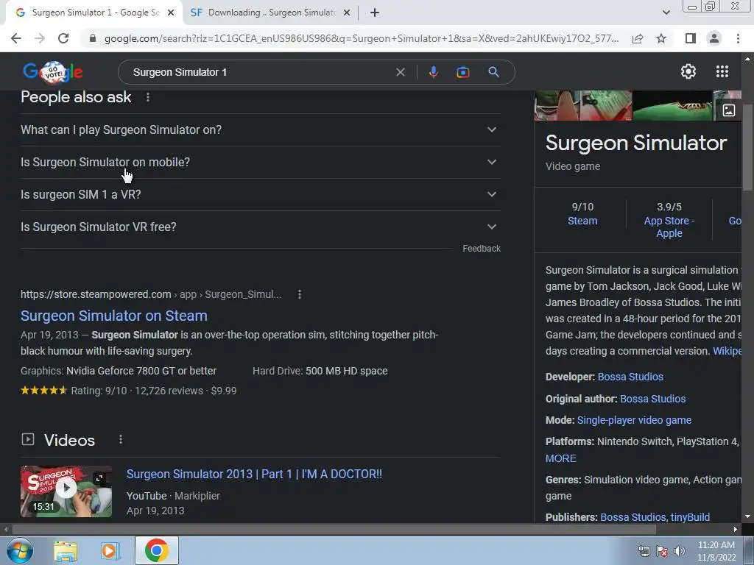Open a new tab with the plus button
The image size is (754, 565).
(375, 13)
